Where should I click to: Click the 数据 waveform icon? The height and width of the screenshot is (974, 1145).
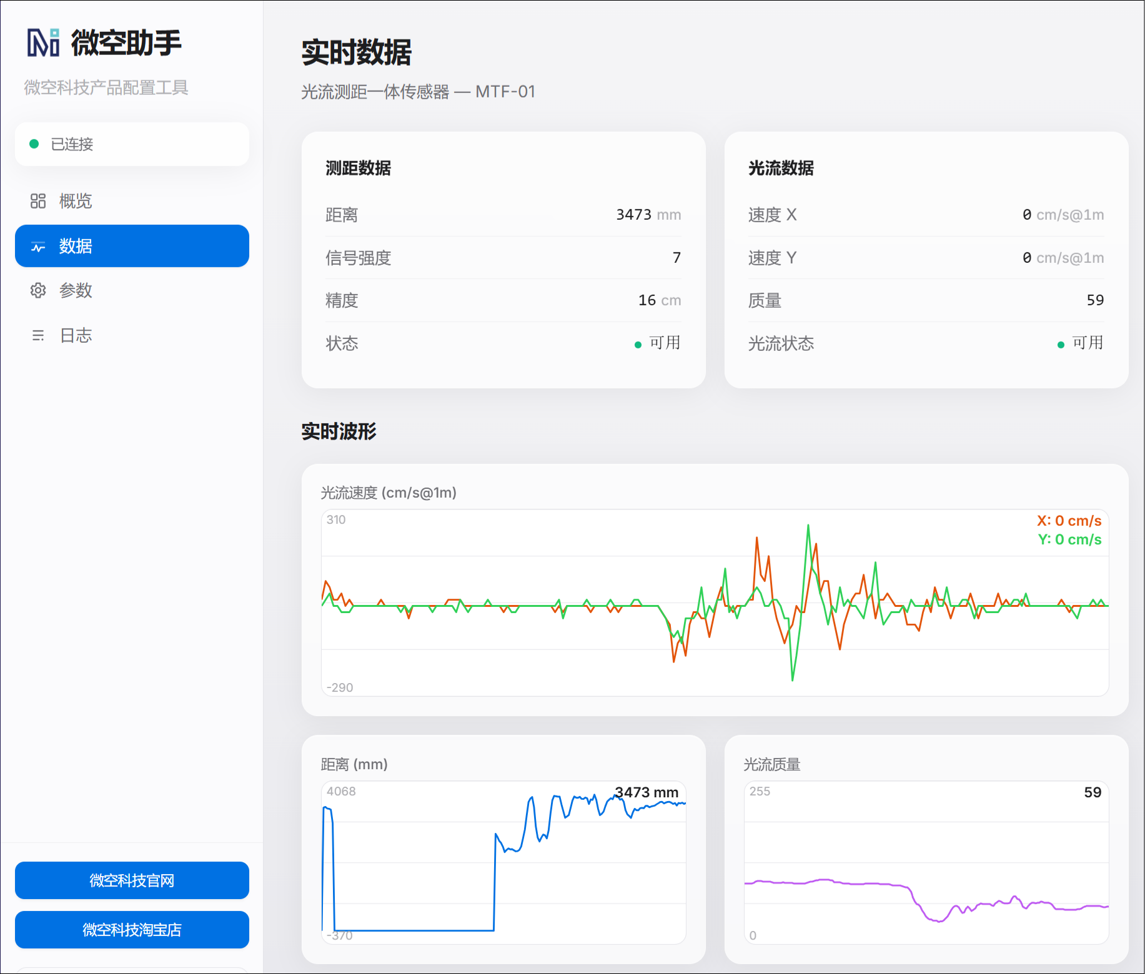tap(38, 247)
